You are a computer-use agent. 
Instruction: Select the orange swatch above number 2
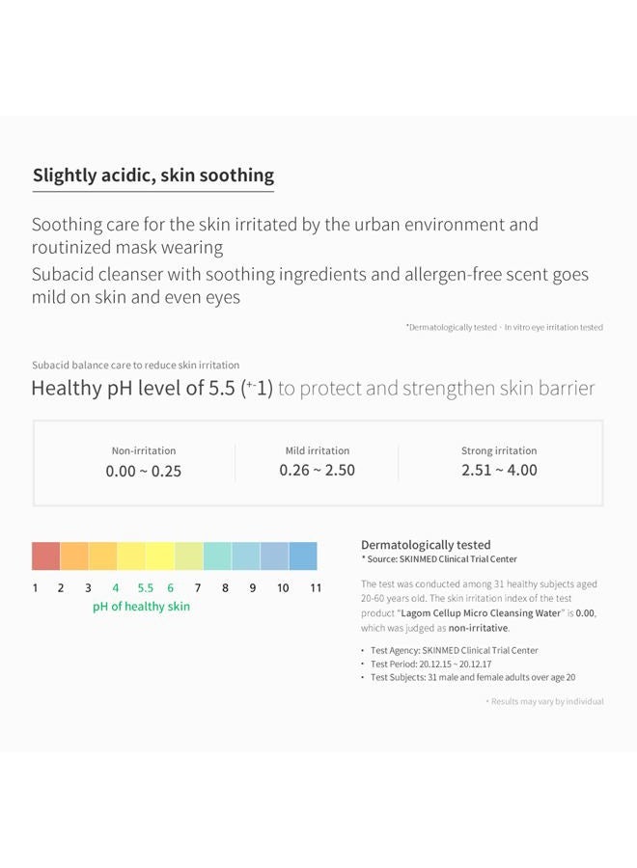[74, 556]
